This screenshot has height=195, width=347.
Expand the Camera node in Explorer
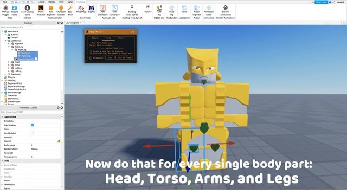tap(5, 35)
